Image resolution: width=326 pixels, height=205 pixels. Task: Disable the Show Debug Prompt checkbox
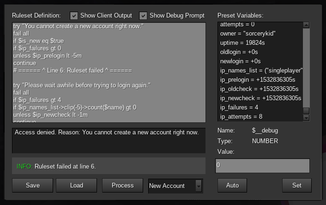coord(143,16)
